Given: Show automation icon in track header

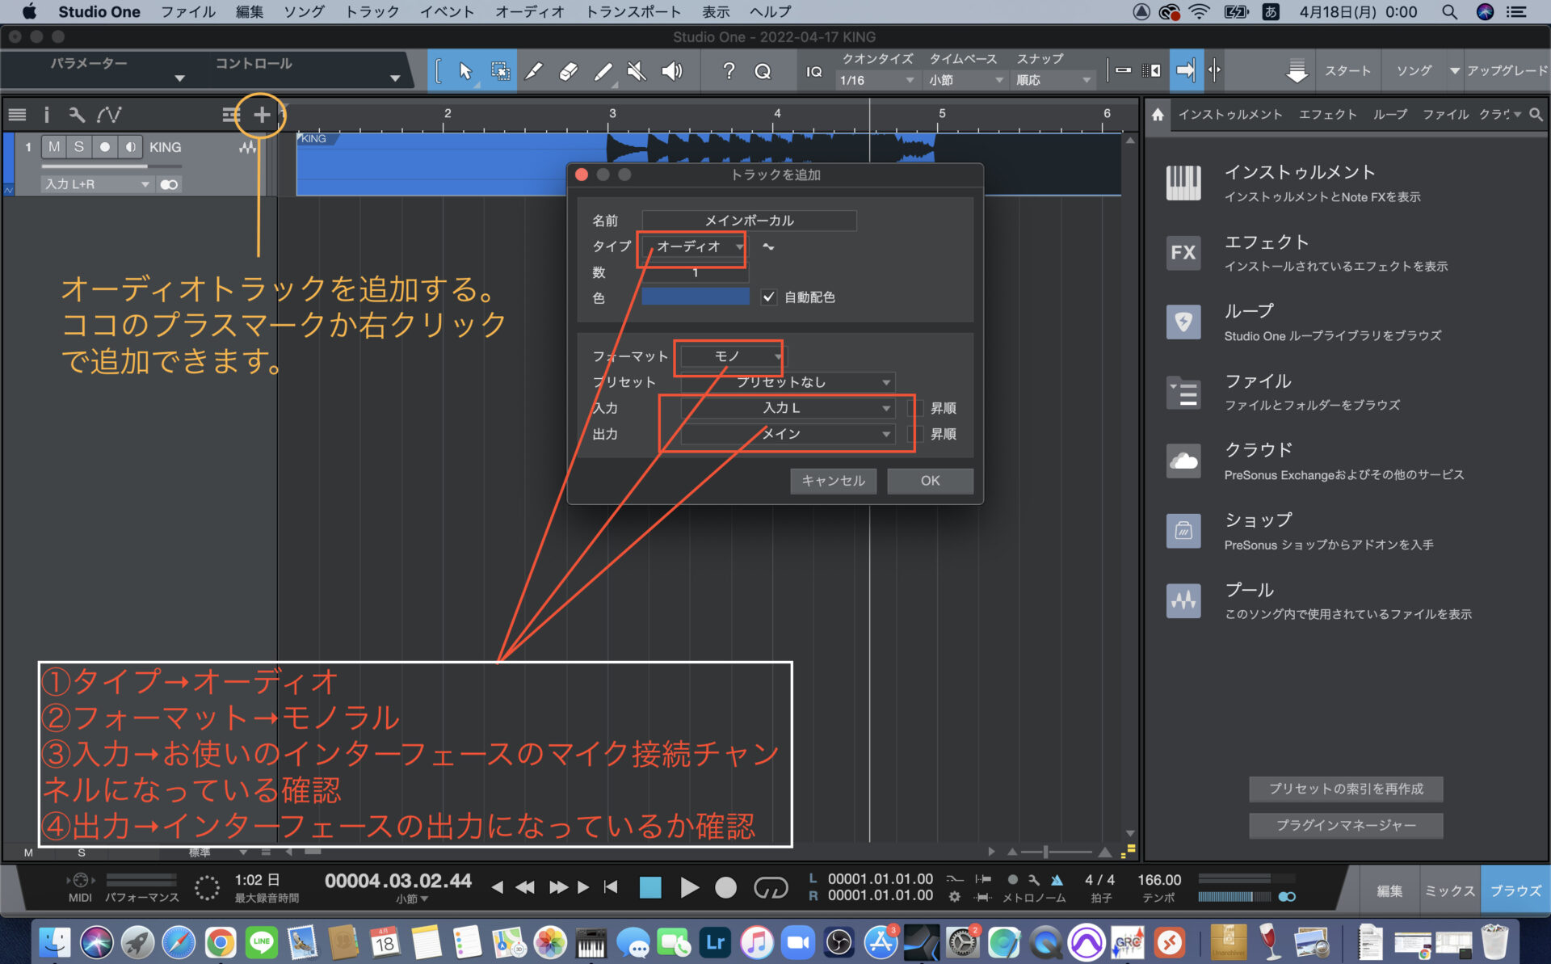Looking at the screenshot, I should [109, 115].
